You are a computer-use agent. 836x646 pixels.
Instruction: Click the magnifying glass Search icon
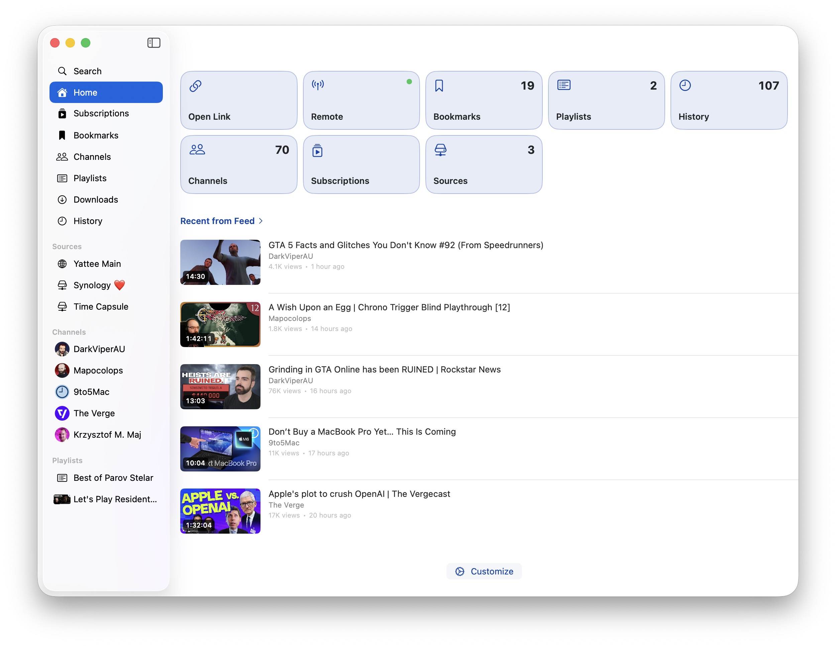tap(62, 71)
